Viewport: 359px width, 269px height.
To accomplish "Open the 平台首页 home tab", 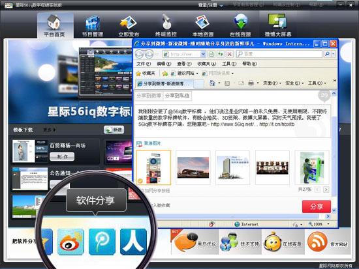I will [55, 25].
